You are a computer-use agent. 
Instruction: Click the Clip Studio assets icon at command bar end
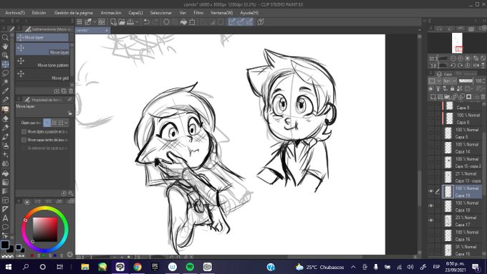[261, 22]
